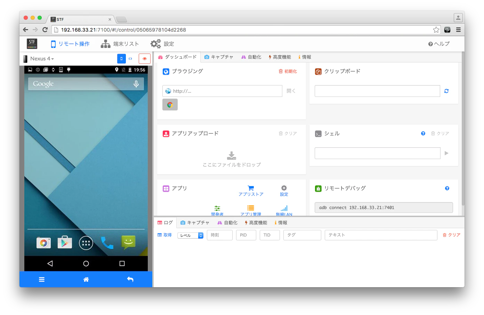Open the Phone dialer app

click(x=107, y=243)
